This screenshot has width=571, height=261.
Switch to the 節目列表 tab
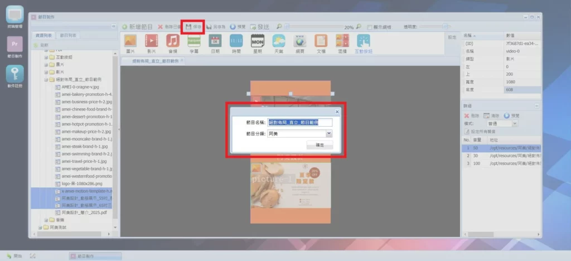pos(69,36)
